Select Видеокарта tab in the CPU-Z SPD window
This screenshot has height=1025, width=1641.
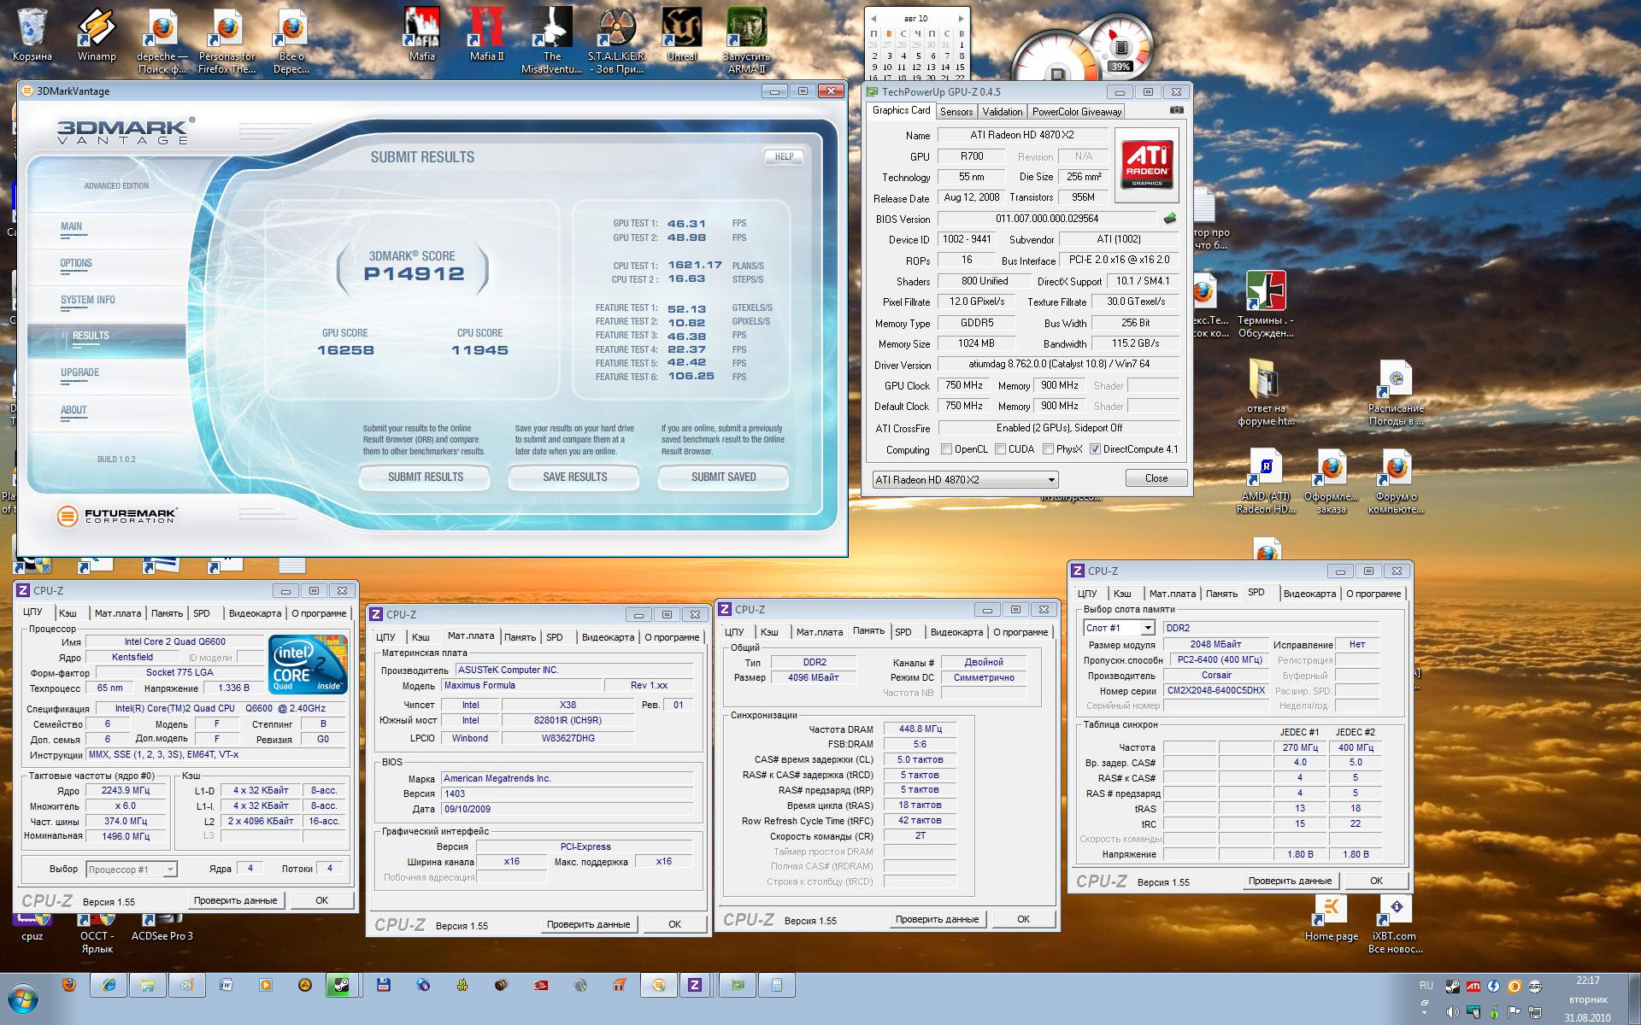click(1309, 594)
